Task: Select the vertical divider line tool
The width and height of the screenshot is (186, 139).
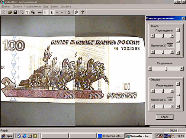Action: [x=45, y=13]
